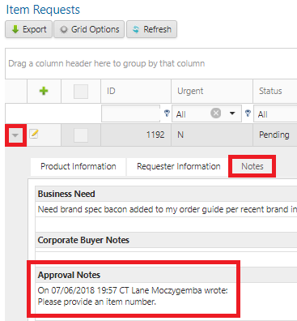The height and width of the screenshot is (321, 297).
Task: Click the green plus add-row icon
Action: click(x=44, y=91)
